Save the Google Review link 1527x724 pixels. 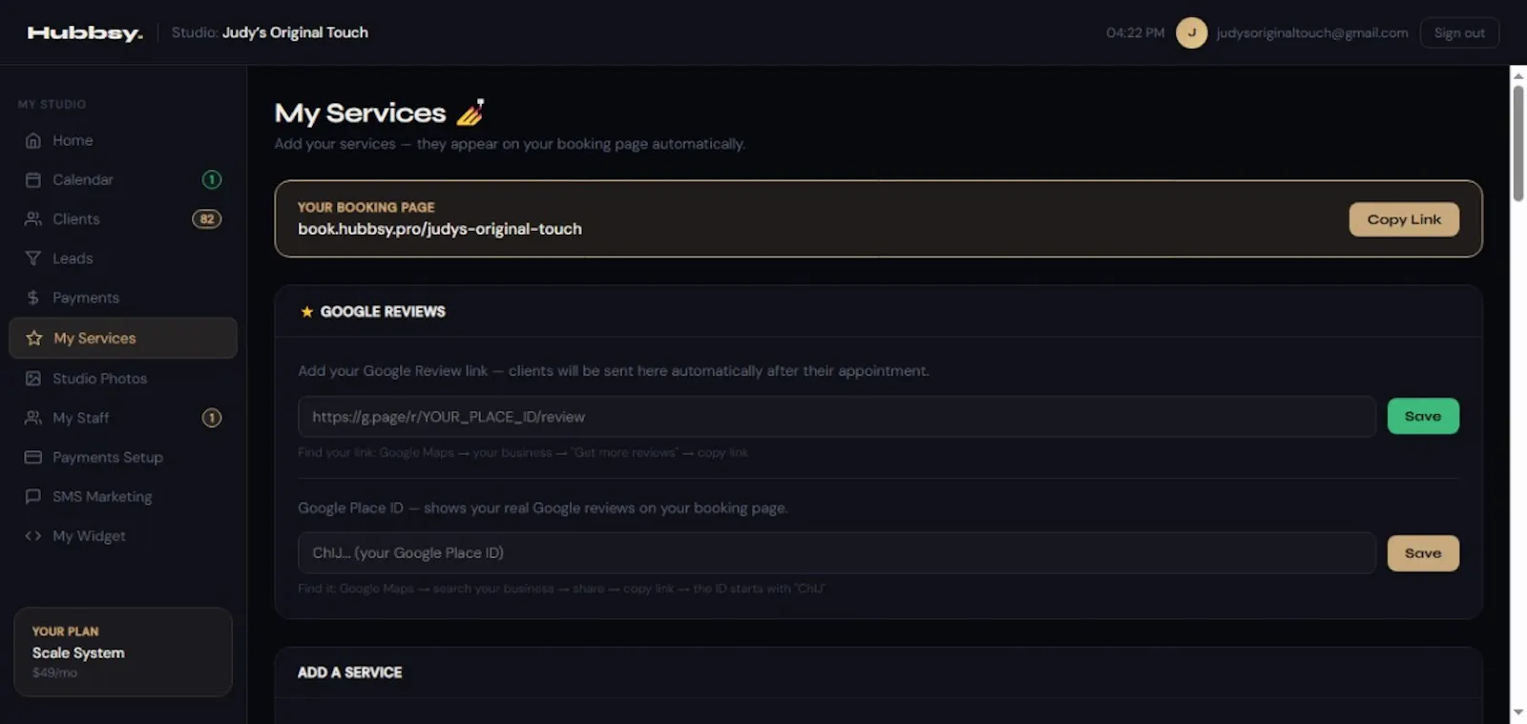[1423, 416]
